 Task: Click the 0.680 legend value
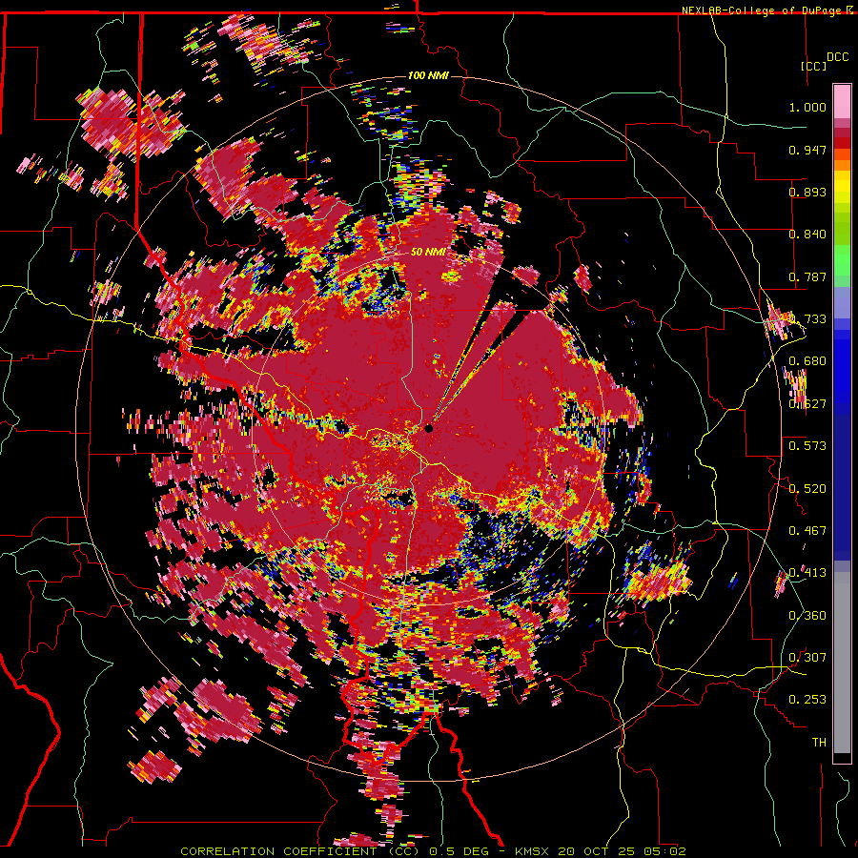pos(807,361)
